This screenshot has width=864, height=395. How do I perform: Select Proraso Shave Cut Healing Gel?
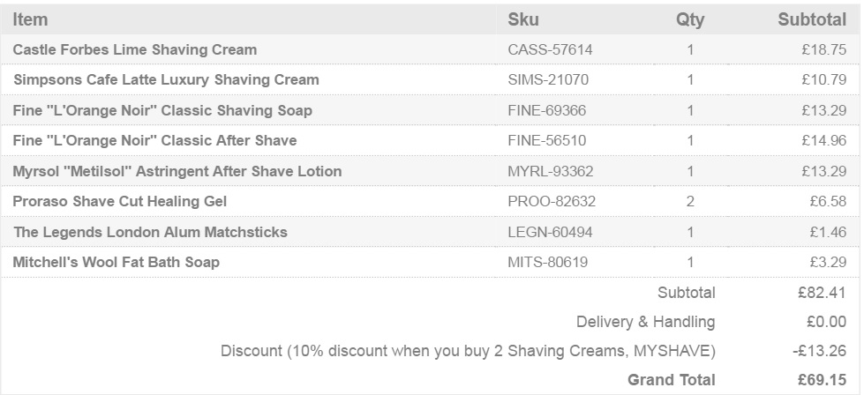[119, 201]
